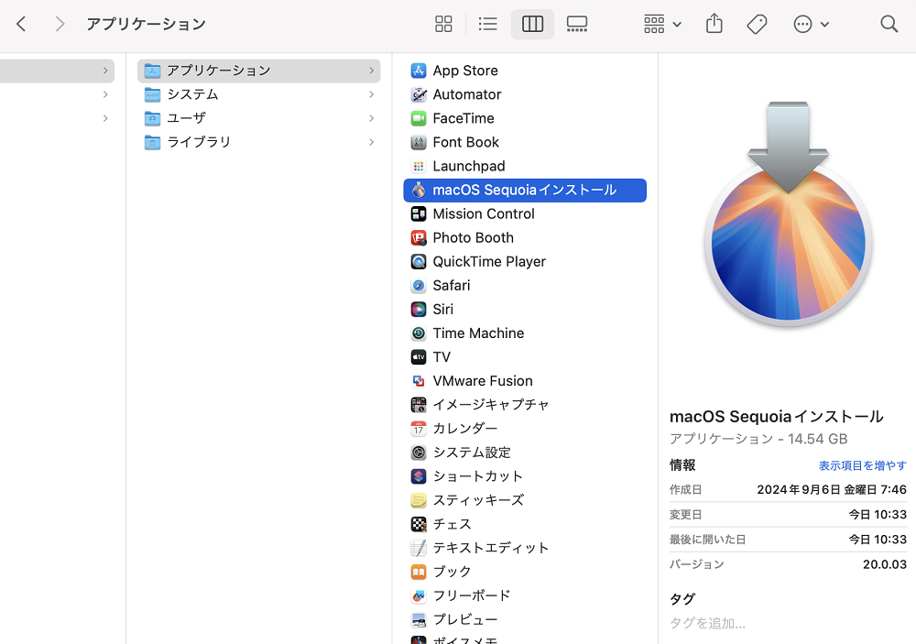Select the イメージキャプチャ app icon

click(x=419, y=405)
